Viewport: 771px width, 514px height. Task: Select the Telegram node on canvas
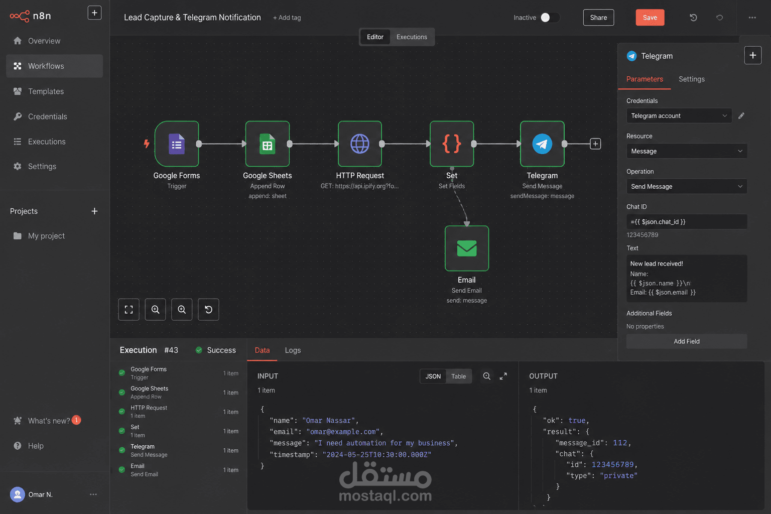542,144
